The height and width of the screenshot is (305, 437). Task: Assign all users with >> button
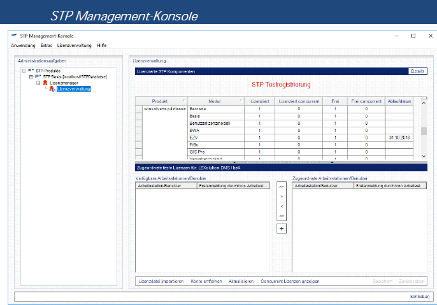(282, 187)
